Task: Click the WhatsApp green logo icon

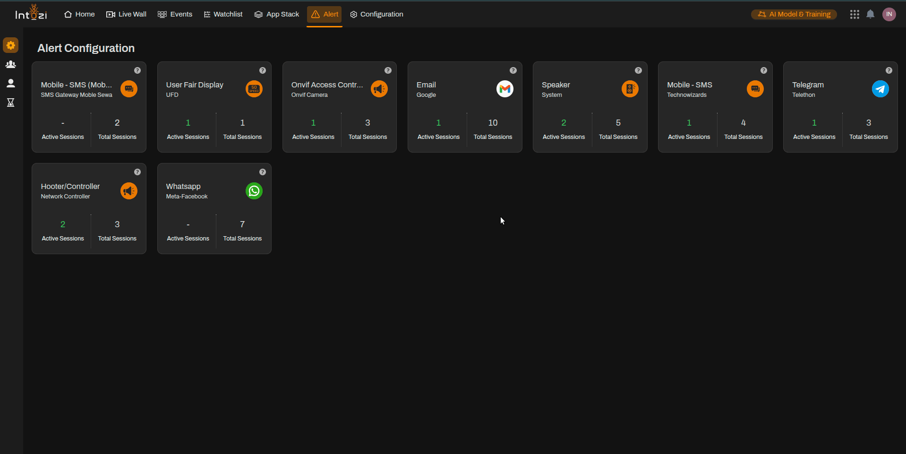Action: click(254, 191)
